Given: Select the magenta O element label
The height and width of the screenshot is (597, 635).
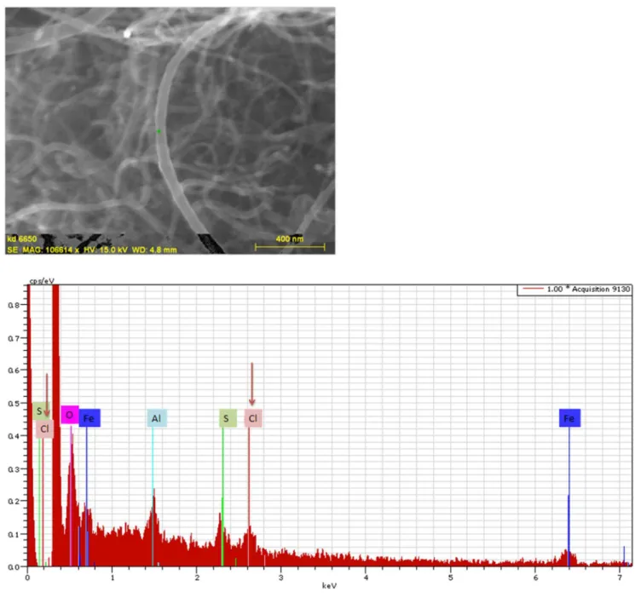Looking at the screenshot, I should pyautogui.click(x=70, y=415).
